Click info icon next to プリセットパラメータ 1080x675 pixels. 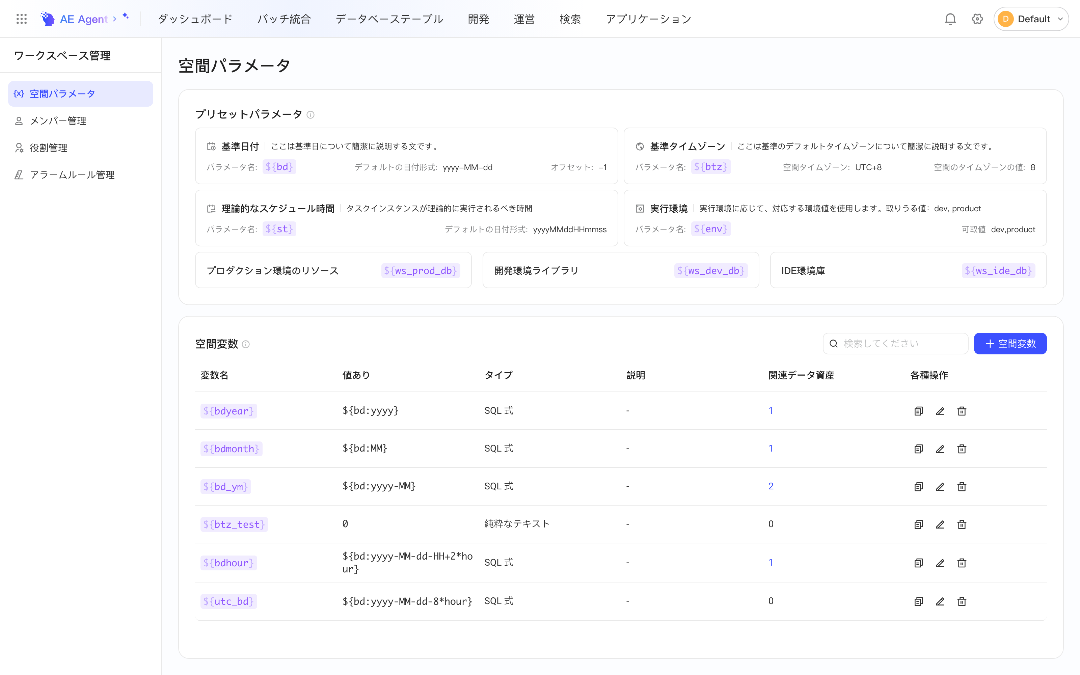(310, 115)
